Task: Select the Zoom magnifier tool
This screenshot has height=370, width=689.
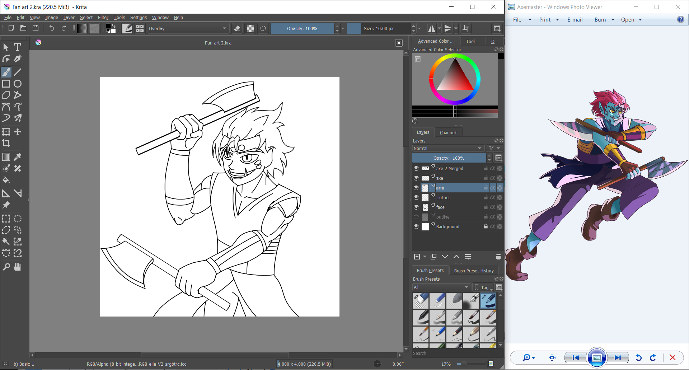Action: point(6,267)
